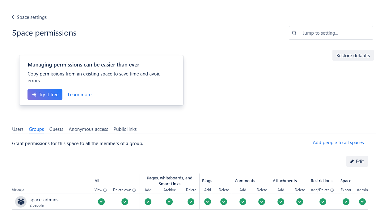Click the Space Admin checkmark for space-admins
380x223 pixels.
pos(362,202)
